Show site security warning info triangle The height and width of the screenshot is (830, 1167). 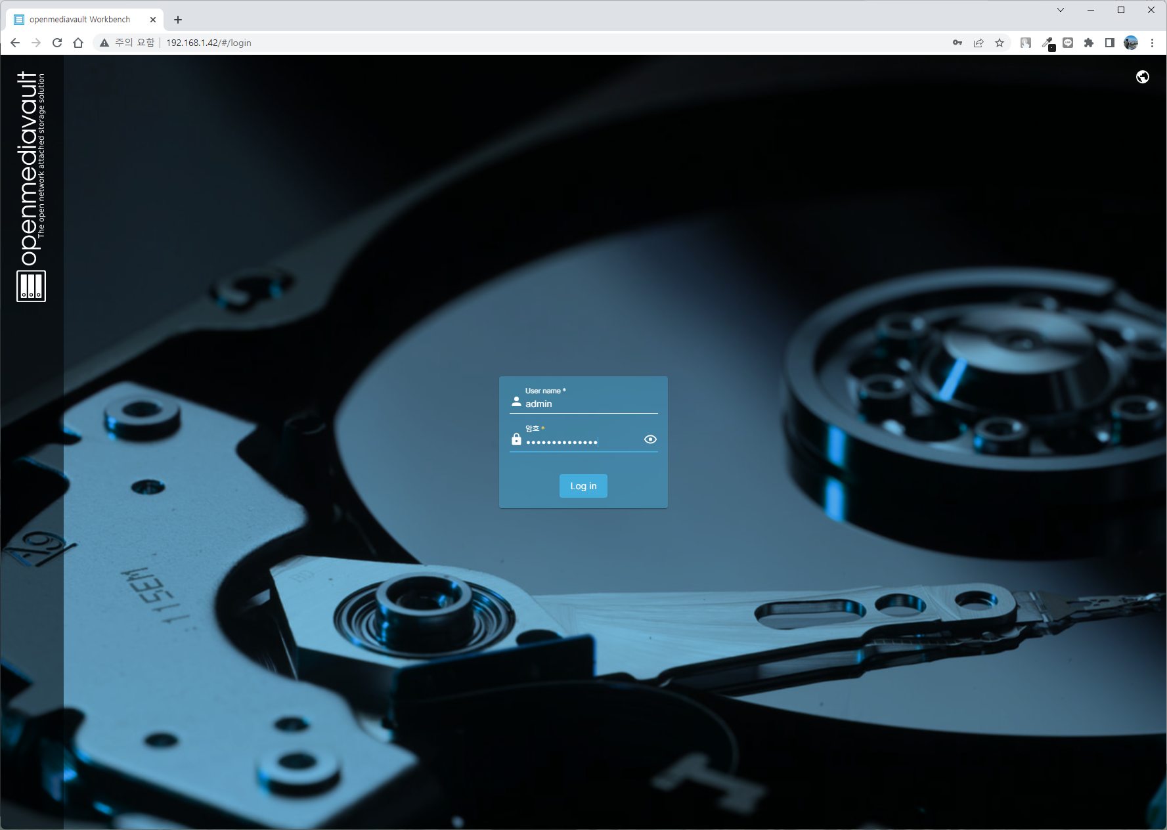[x=104, y=43]
